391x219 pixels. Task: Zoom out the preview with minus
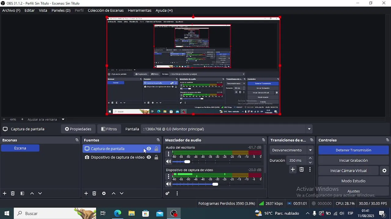point(4,120)
